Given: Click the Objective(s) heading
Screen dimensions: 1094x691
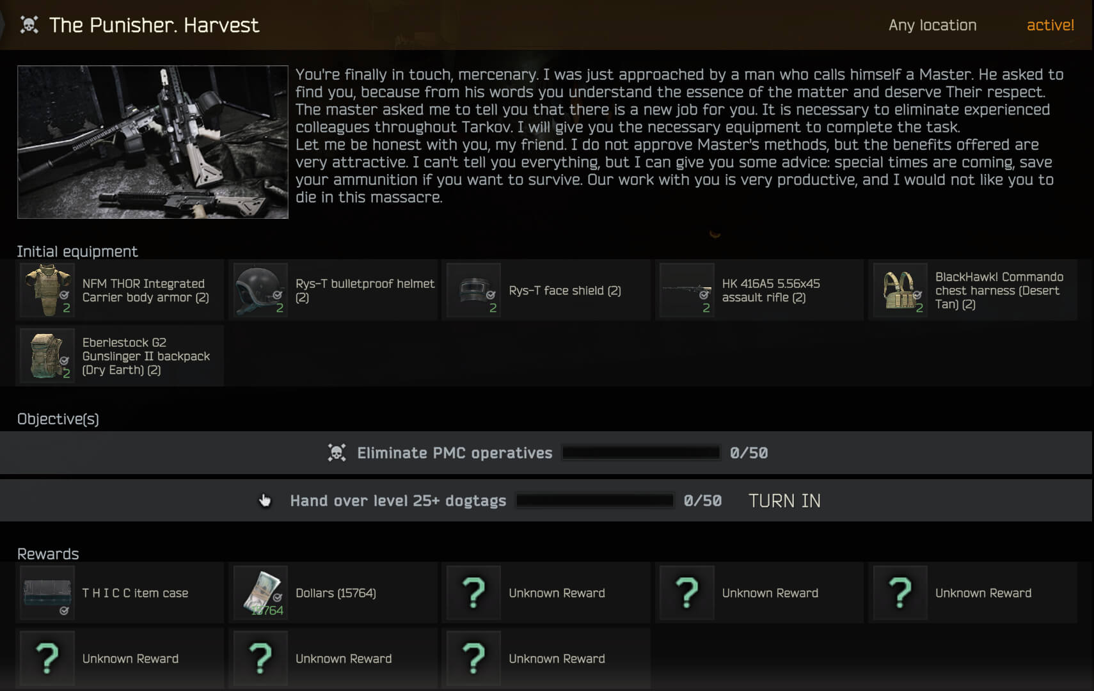Looking at the screenshot, I should point(58,419).
